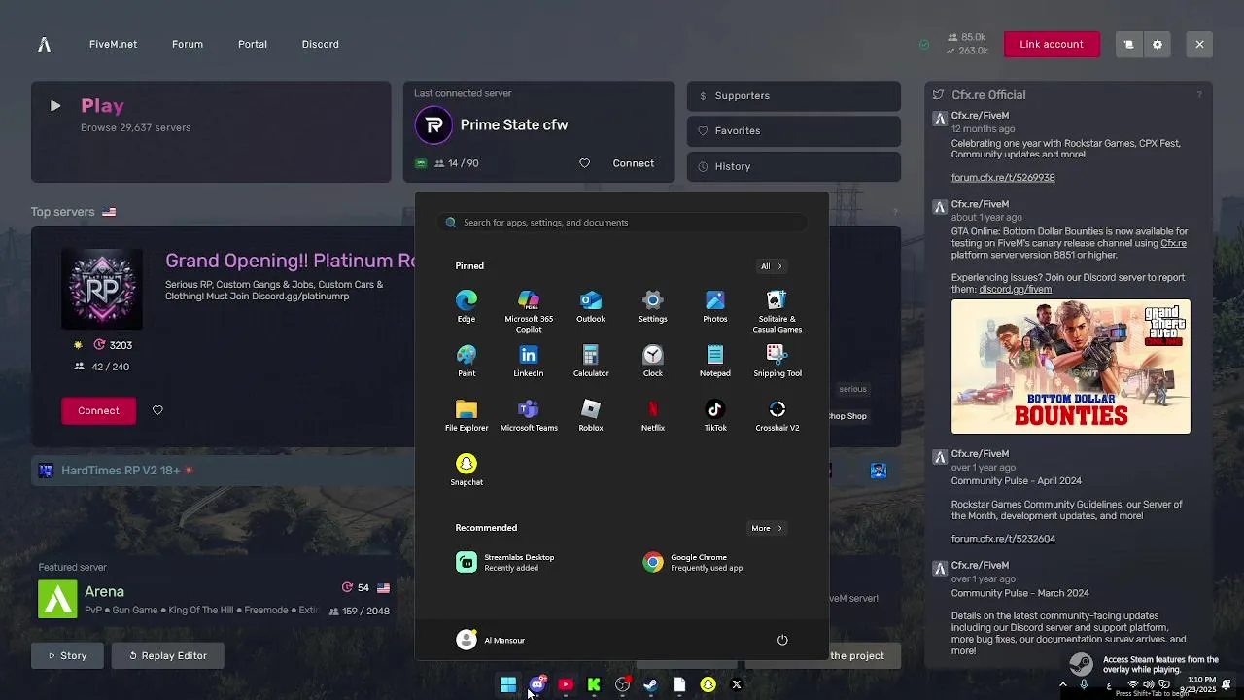This screenshot has width=1244, height=700.
Task: Open Settings from Start menu
Action: [653, 305]
